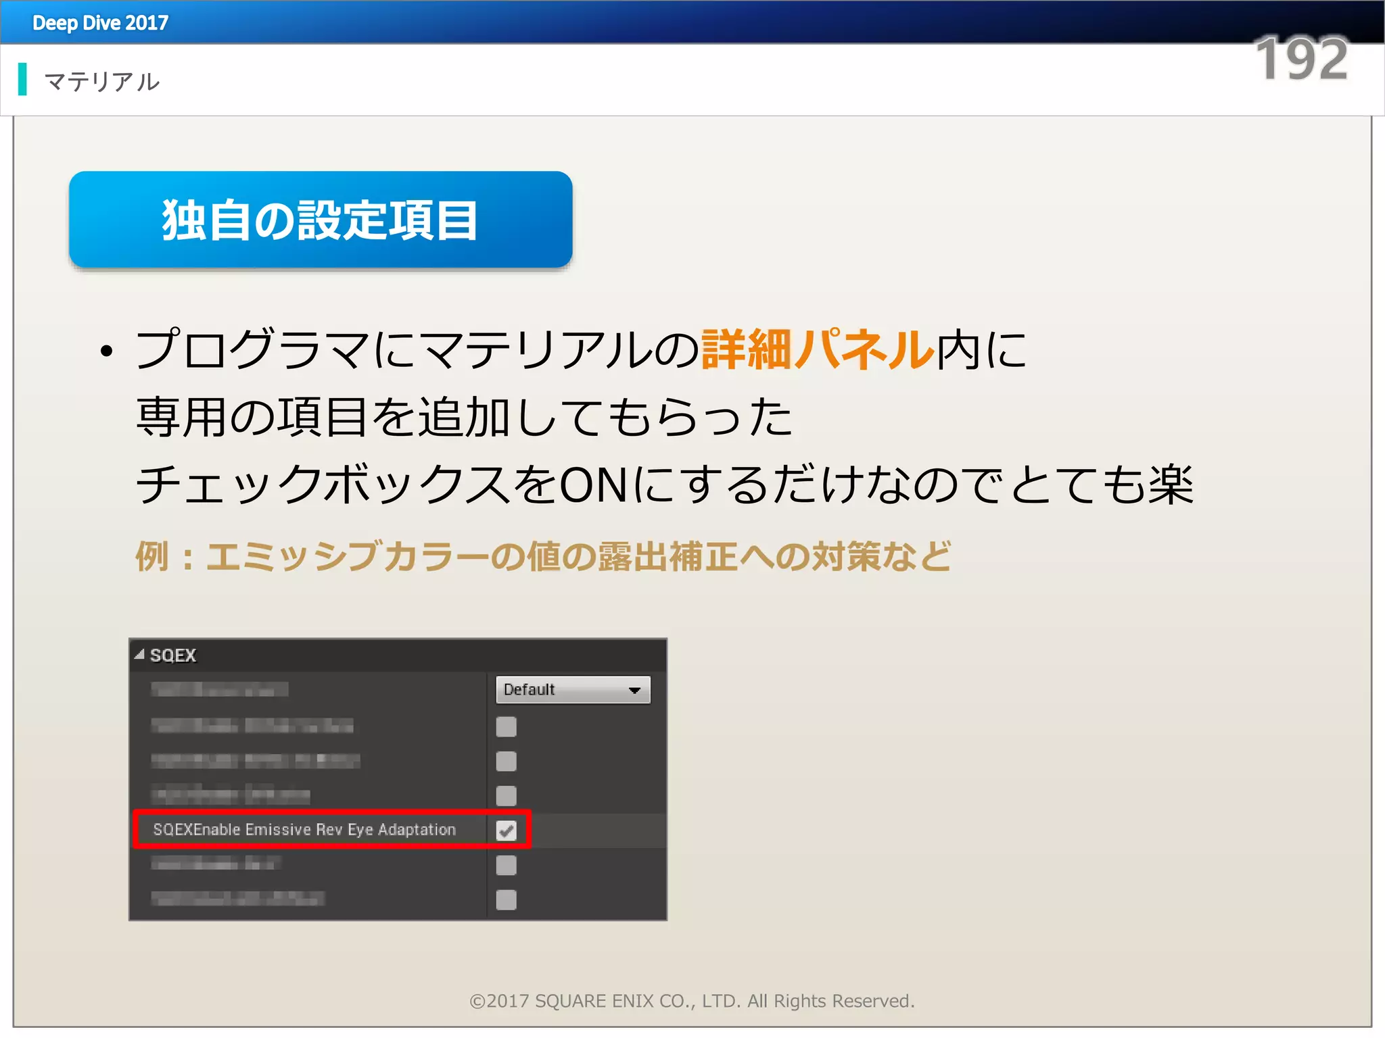Screen dimensions: 1385x1038
Task: Select the マテリアル section heading
Action: 102,82
